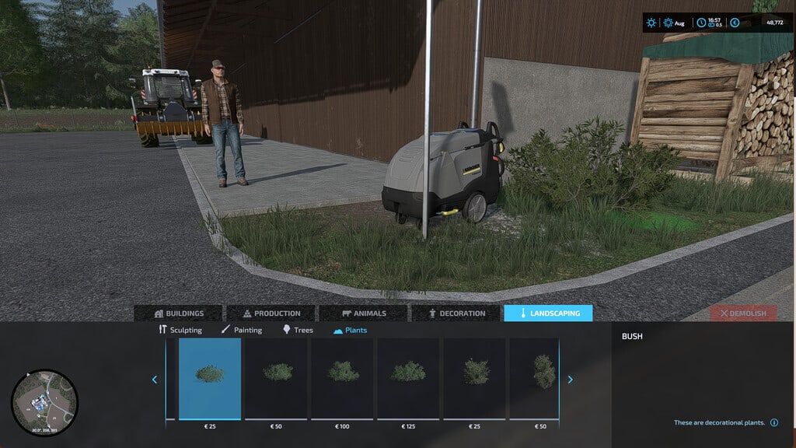The width and height of the screenshot is (796, 448).
Task: Open the Buildings category tab
Action: 179,313
